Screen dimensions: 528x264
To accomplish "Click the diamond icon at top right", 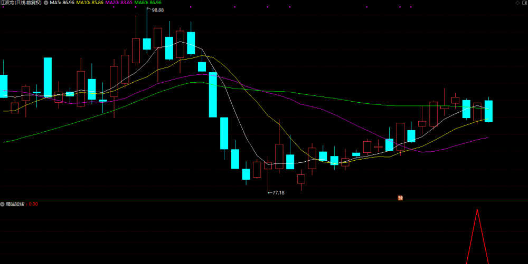I will click(x=517, y=3).
